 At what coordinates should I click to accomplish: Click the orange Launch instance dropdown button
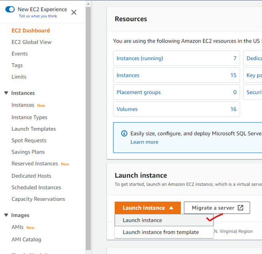point(148,208)
